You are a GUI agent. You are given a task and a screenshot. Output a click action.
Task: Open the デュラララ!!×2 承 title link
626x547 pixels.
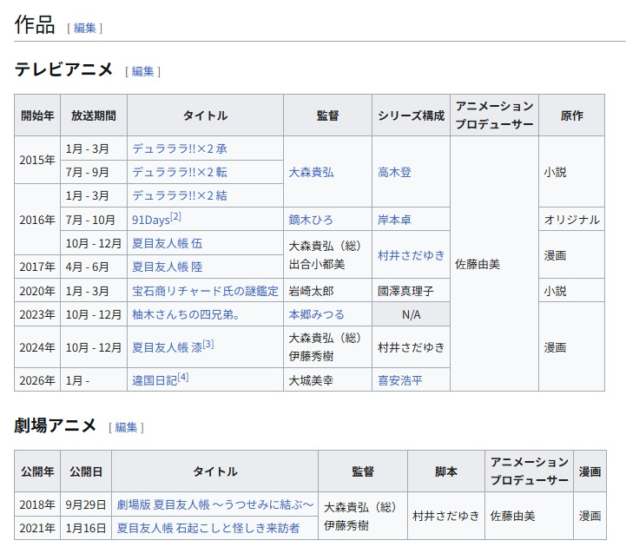(x=180, y=148)
